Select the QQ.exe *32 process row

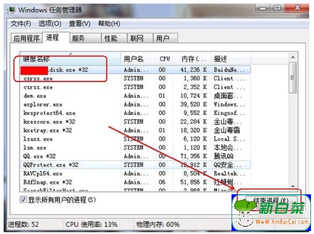pos(136,156)
